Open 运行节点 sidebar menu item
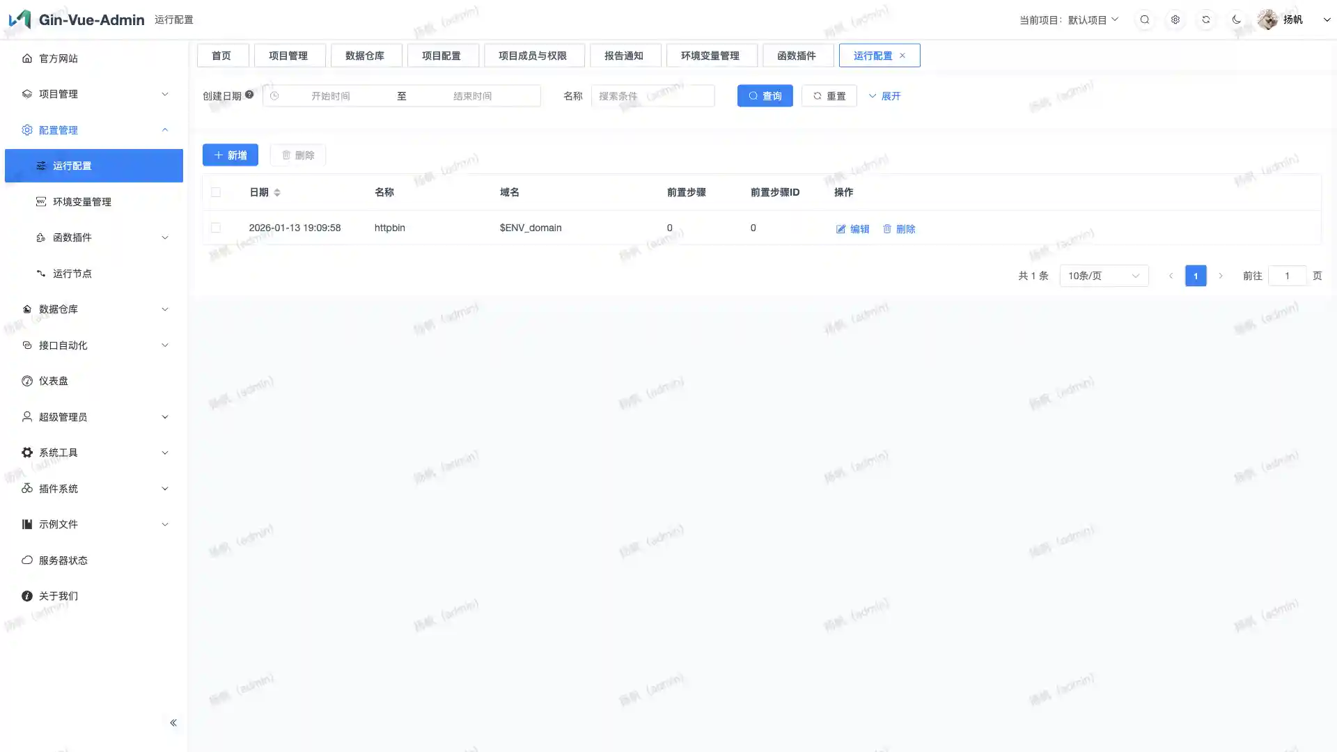The height and width of the screenshot is (752, 1337). pos(72,274)
